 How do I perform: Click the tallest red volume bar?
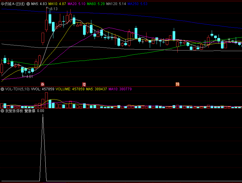pyautogui.click(x=47, y=100)
